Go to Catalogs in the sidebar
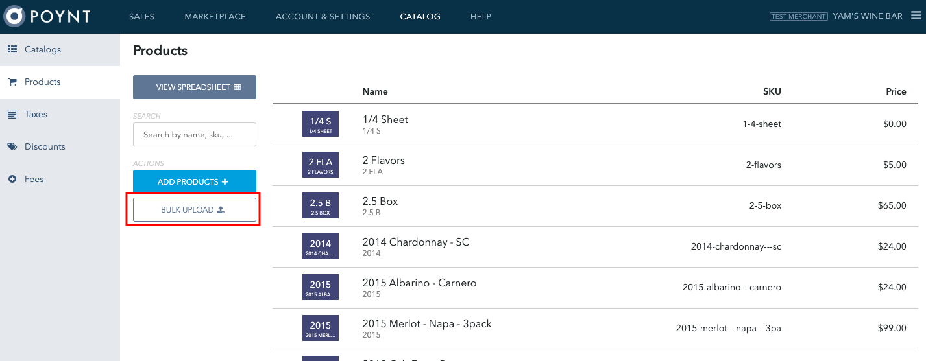The height and width of the screenshot is (361, 926). tap(60, 49)
